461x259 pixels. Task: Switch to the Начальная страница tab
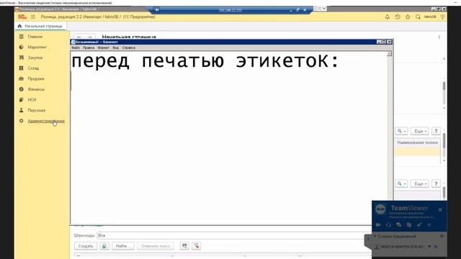click(x=40, y=26)
